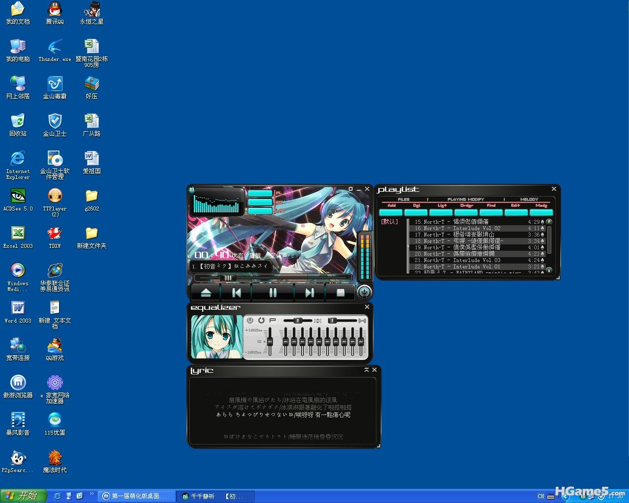Reset the equalizer with the circular arrow icon
Image resolution: width=629 pixels, height=503 pixels.
click(x=261, y=320)
